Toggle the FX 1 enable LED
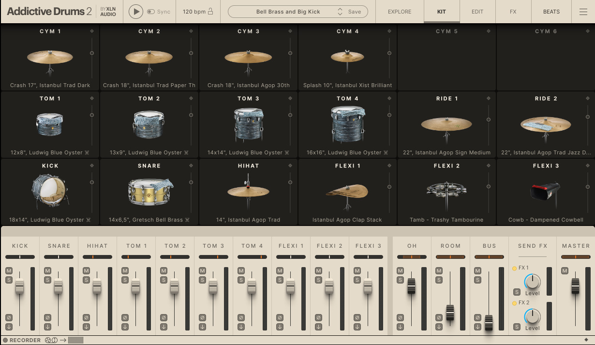595x345 pixels. (514, 268)
